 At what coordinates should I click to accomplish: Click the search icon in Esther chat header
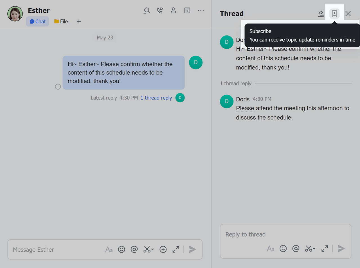[146, 11]
